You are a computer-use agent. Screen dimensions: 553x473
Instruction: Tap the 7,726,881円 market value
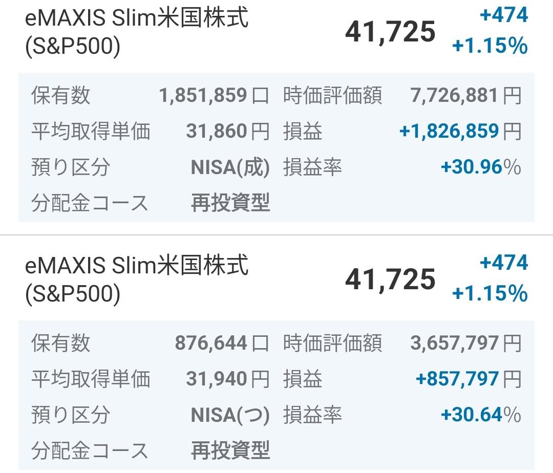(x=465, y=96)
